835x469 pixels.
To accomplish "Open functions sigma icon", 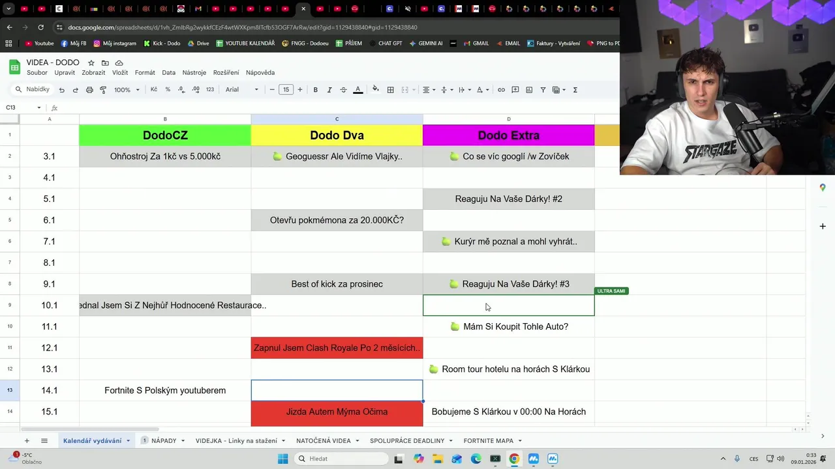I will [x=575, y=90].
